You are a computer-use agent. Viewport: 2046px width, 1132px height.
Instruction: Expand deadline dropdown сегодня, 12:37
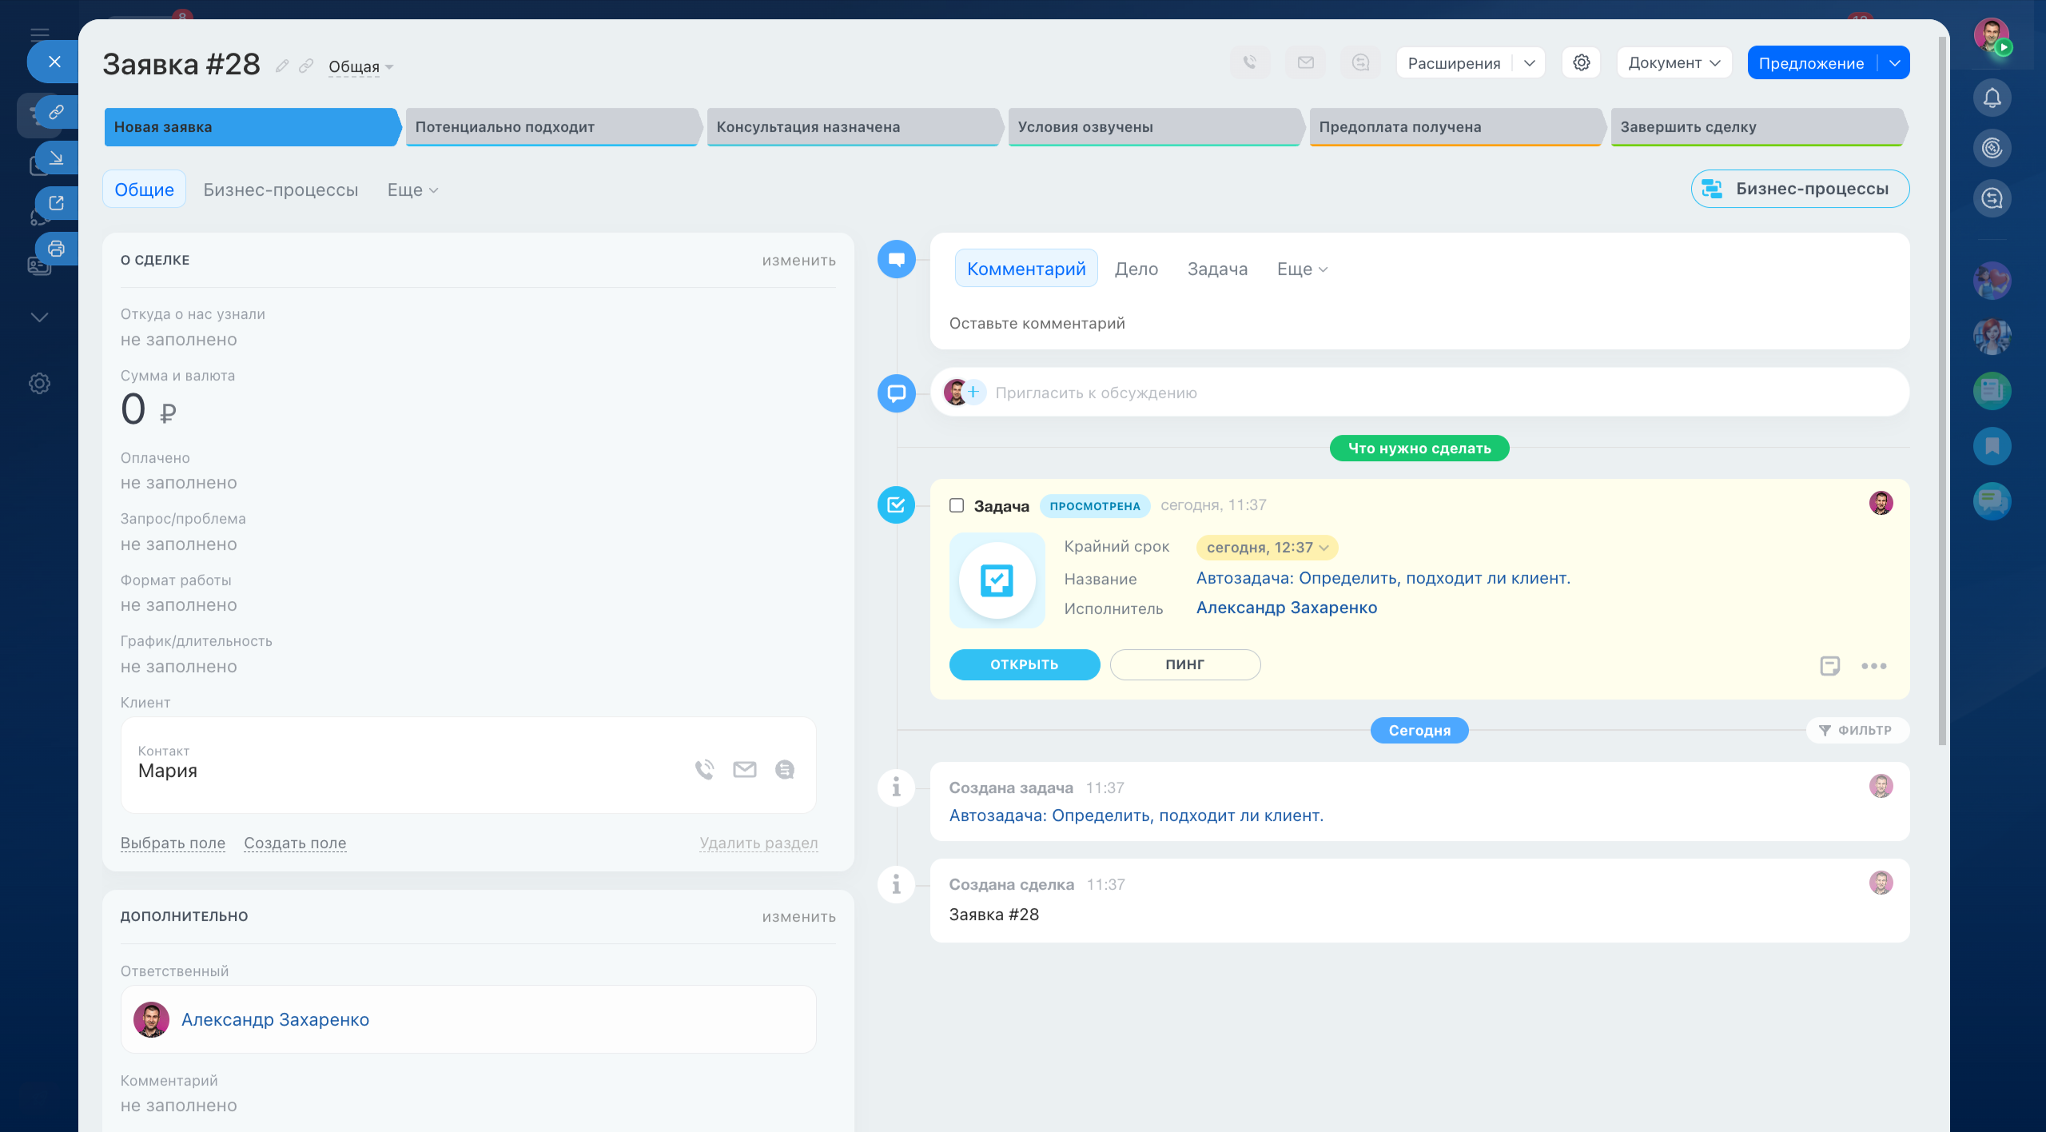(x=1267, y=548)
